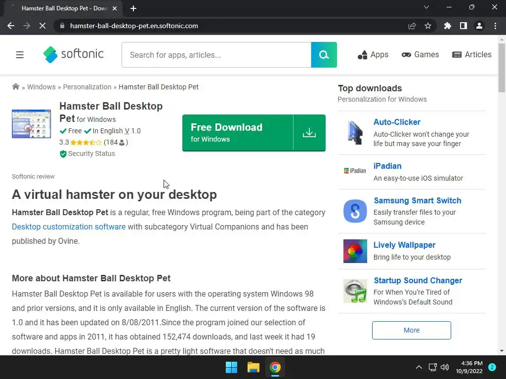Image resolution: width=506 pixels, height=379 pixels.
Task: Click the Security Status text
Action: click(x=91, y=154)
